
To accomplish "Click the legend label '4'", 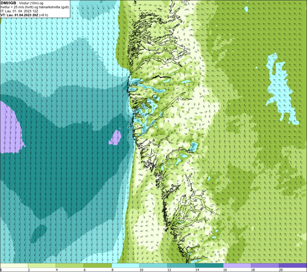I will 57,270.
